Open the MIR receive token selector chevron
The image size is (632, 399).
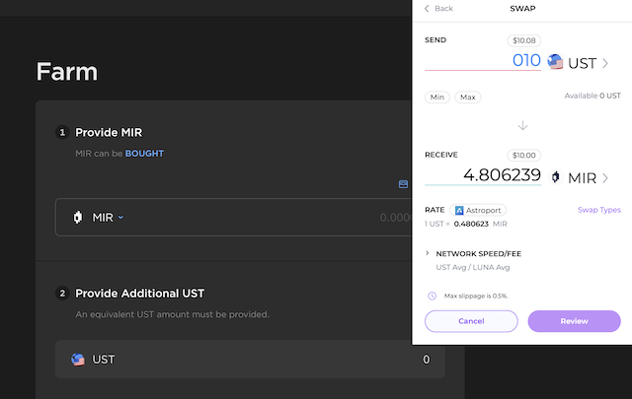click(605, 178)
